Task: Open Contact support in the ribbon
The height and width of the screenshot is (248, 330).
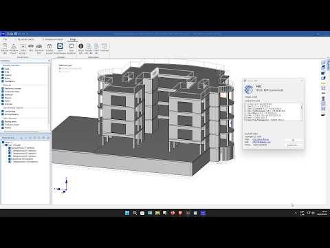Action: click(x=49, y=49)
